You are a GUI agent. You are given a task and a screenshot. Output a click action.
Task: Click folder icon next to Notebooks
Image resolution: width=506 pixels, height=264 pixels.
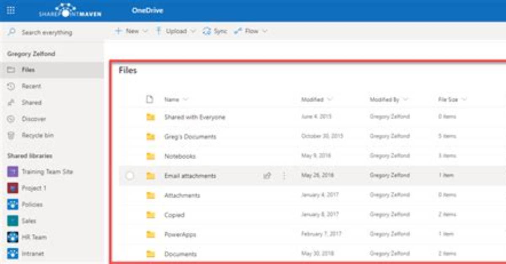(x=151, y=156)
